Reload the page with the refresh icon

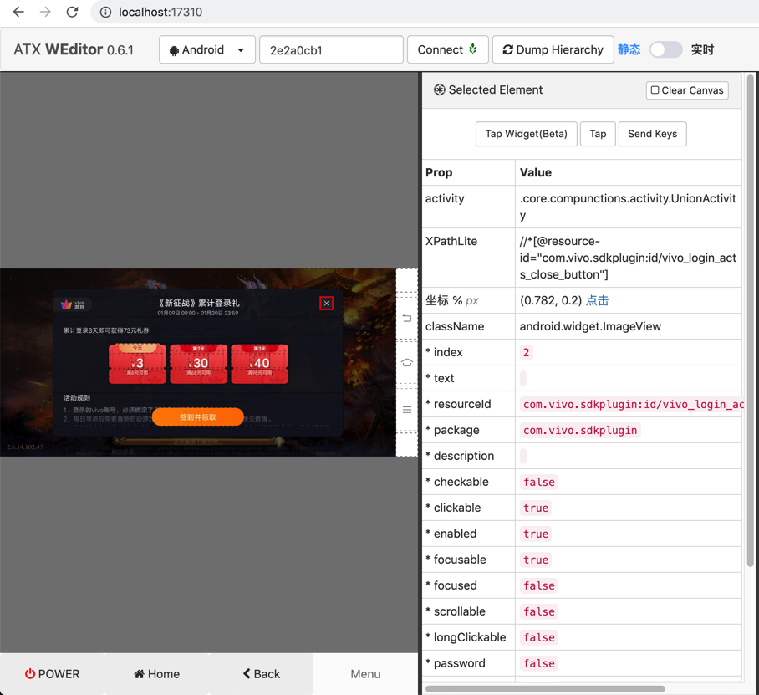click(x=72, y=12)
